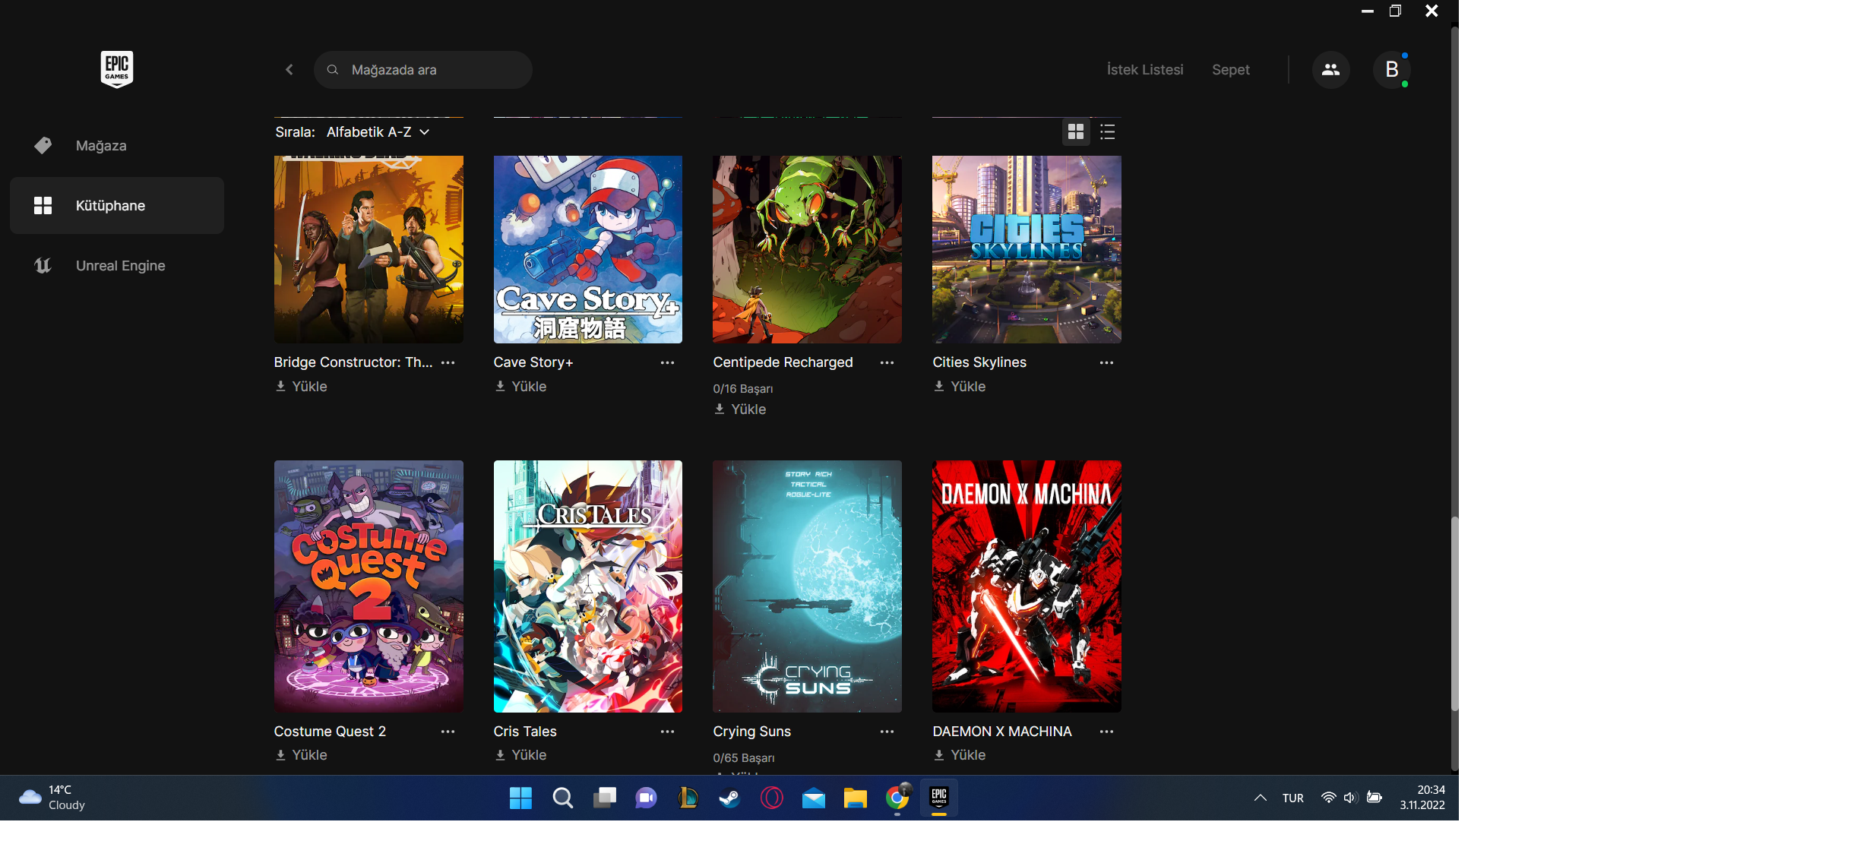This screenshot has height=863, width=1857.
Task: Open the Cities Skylines cover art
Action: point(1027,249)
